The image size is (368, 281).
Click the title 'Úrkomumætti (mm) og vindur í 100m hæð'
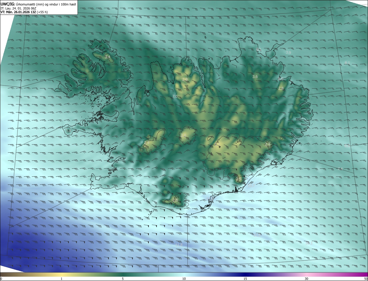point(46,4)
